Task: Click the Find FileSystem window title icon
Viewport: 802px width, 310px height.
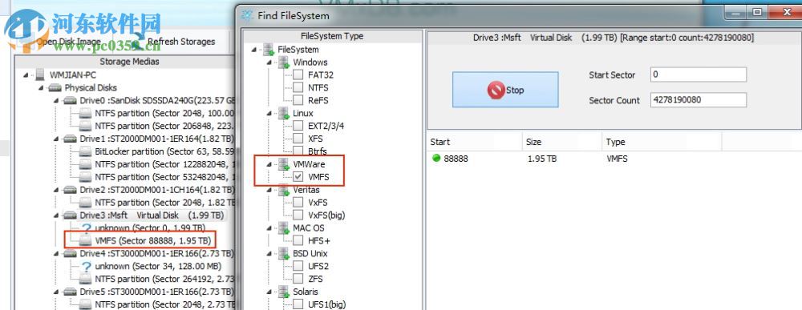Action: 248,16
